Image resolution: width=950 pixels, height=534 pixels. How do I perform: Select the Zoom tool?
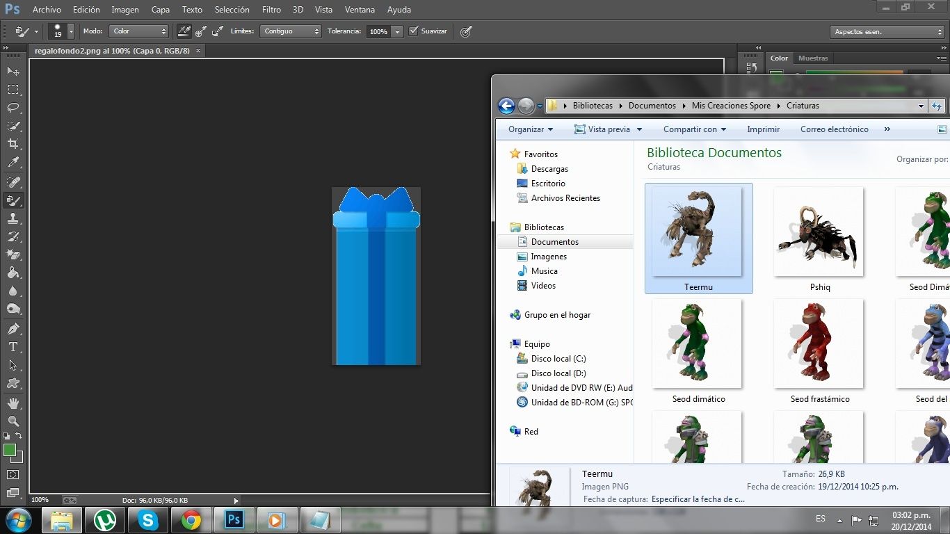13,421
